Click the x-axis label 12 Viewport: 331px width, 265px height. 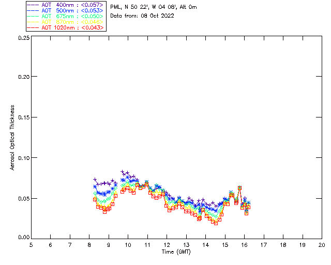(167, 245)
